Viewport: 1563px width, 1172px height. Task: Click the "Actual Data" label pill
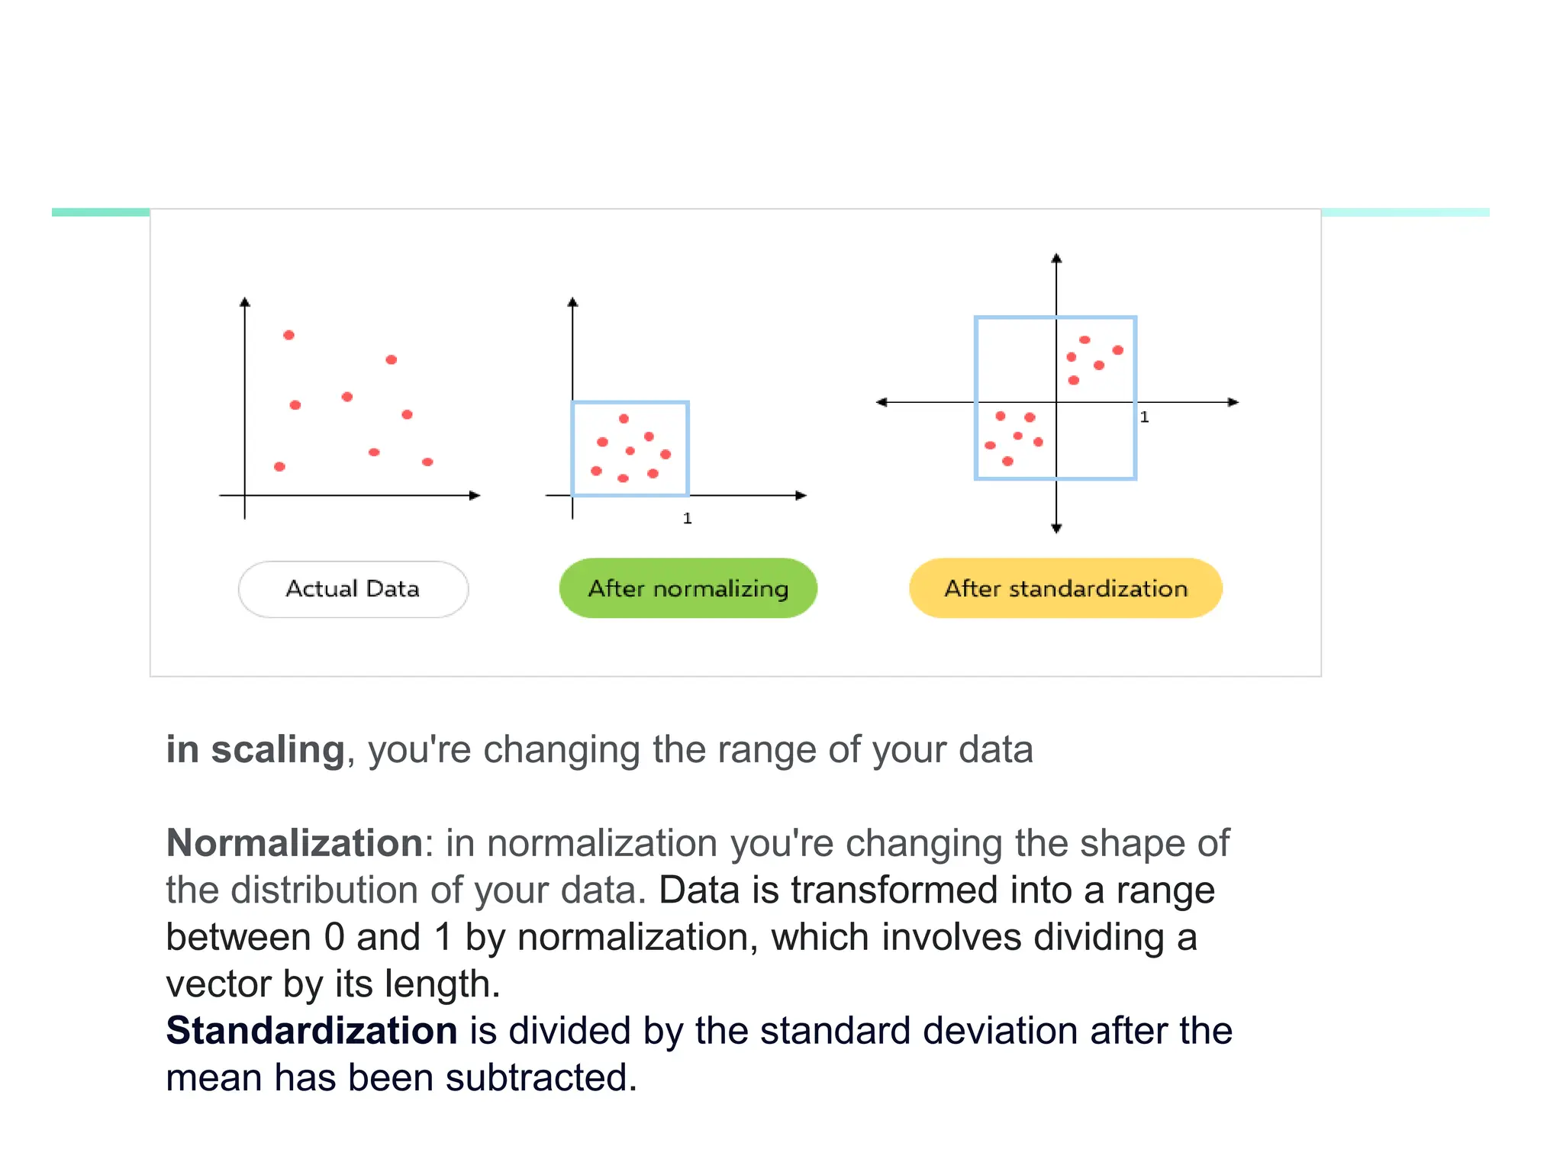point(353,589)
